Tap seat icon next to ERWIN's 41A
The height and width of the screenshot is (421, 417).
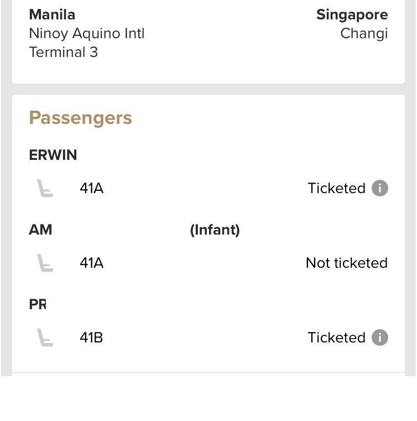tap(45, 188)
